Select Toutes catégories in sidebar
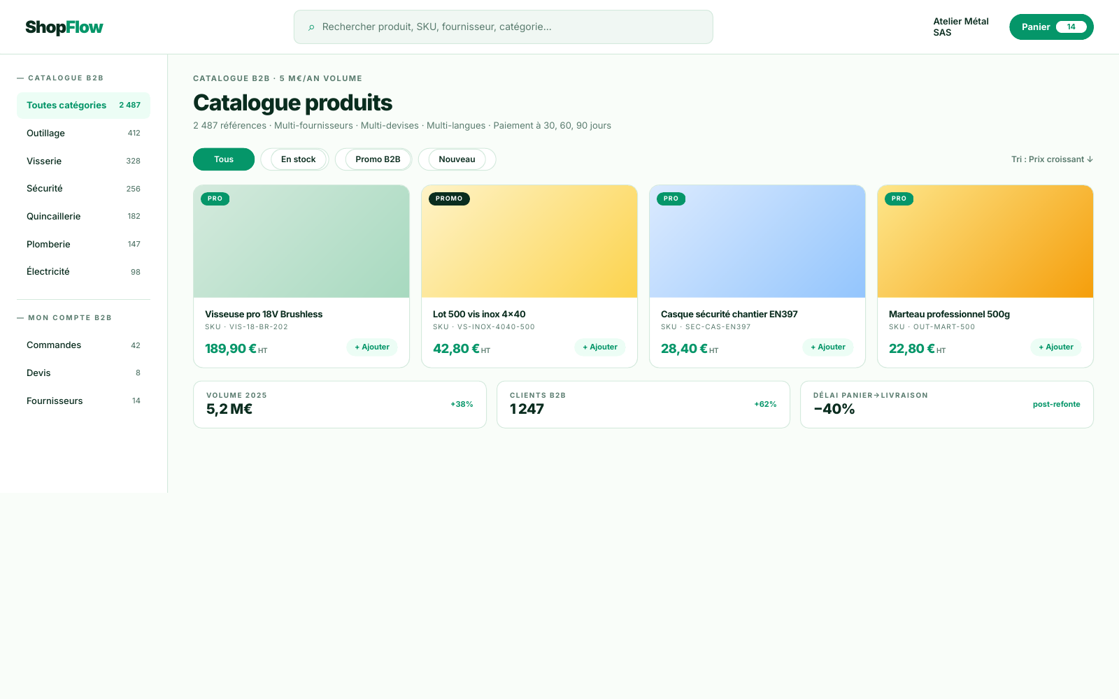Screen dimensions: 1119x699 pyautogui.click(x=83, y=106)
